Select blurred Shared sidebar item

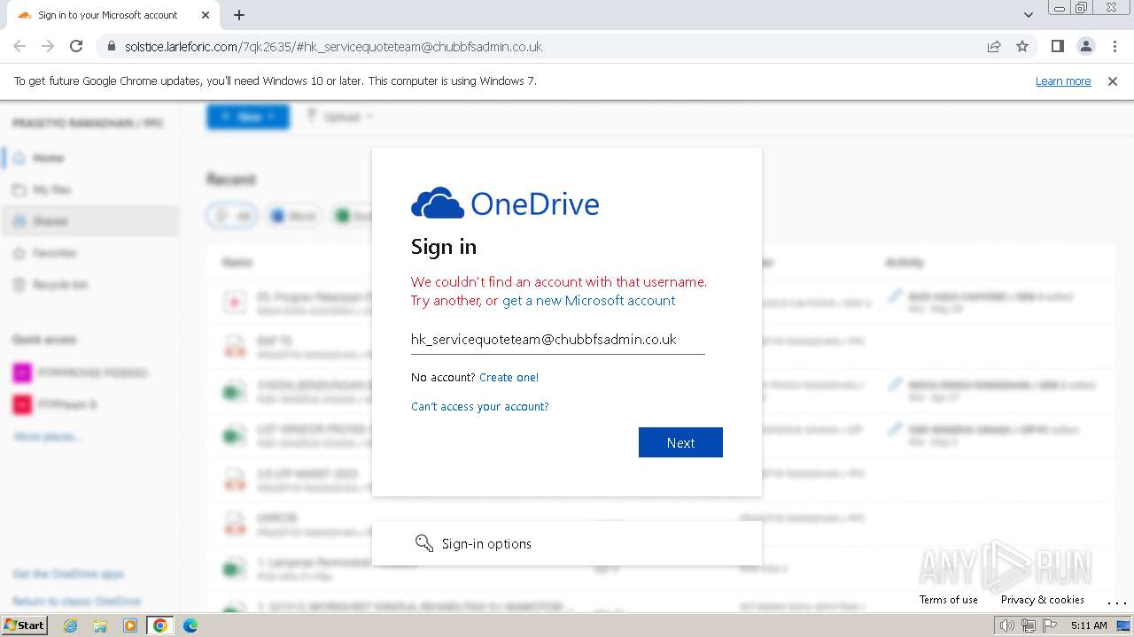click(x=90, y=221)
